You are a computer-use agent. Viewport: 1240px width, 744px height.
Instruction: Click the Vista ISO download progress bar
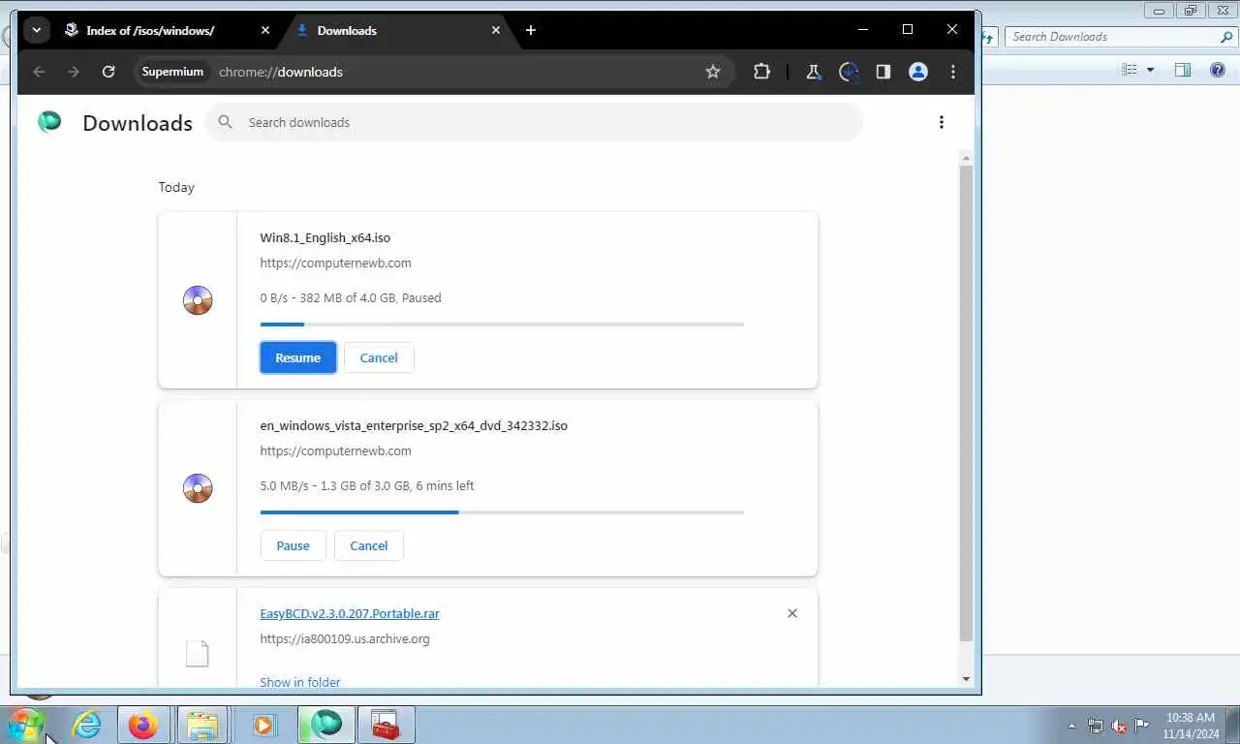[502, 512]
